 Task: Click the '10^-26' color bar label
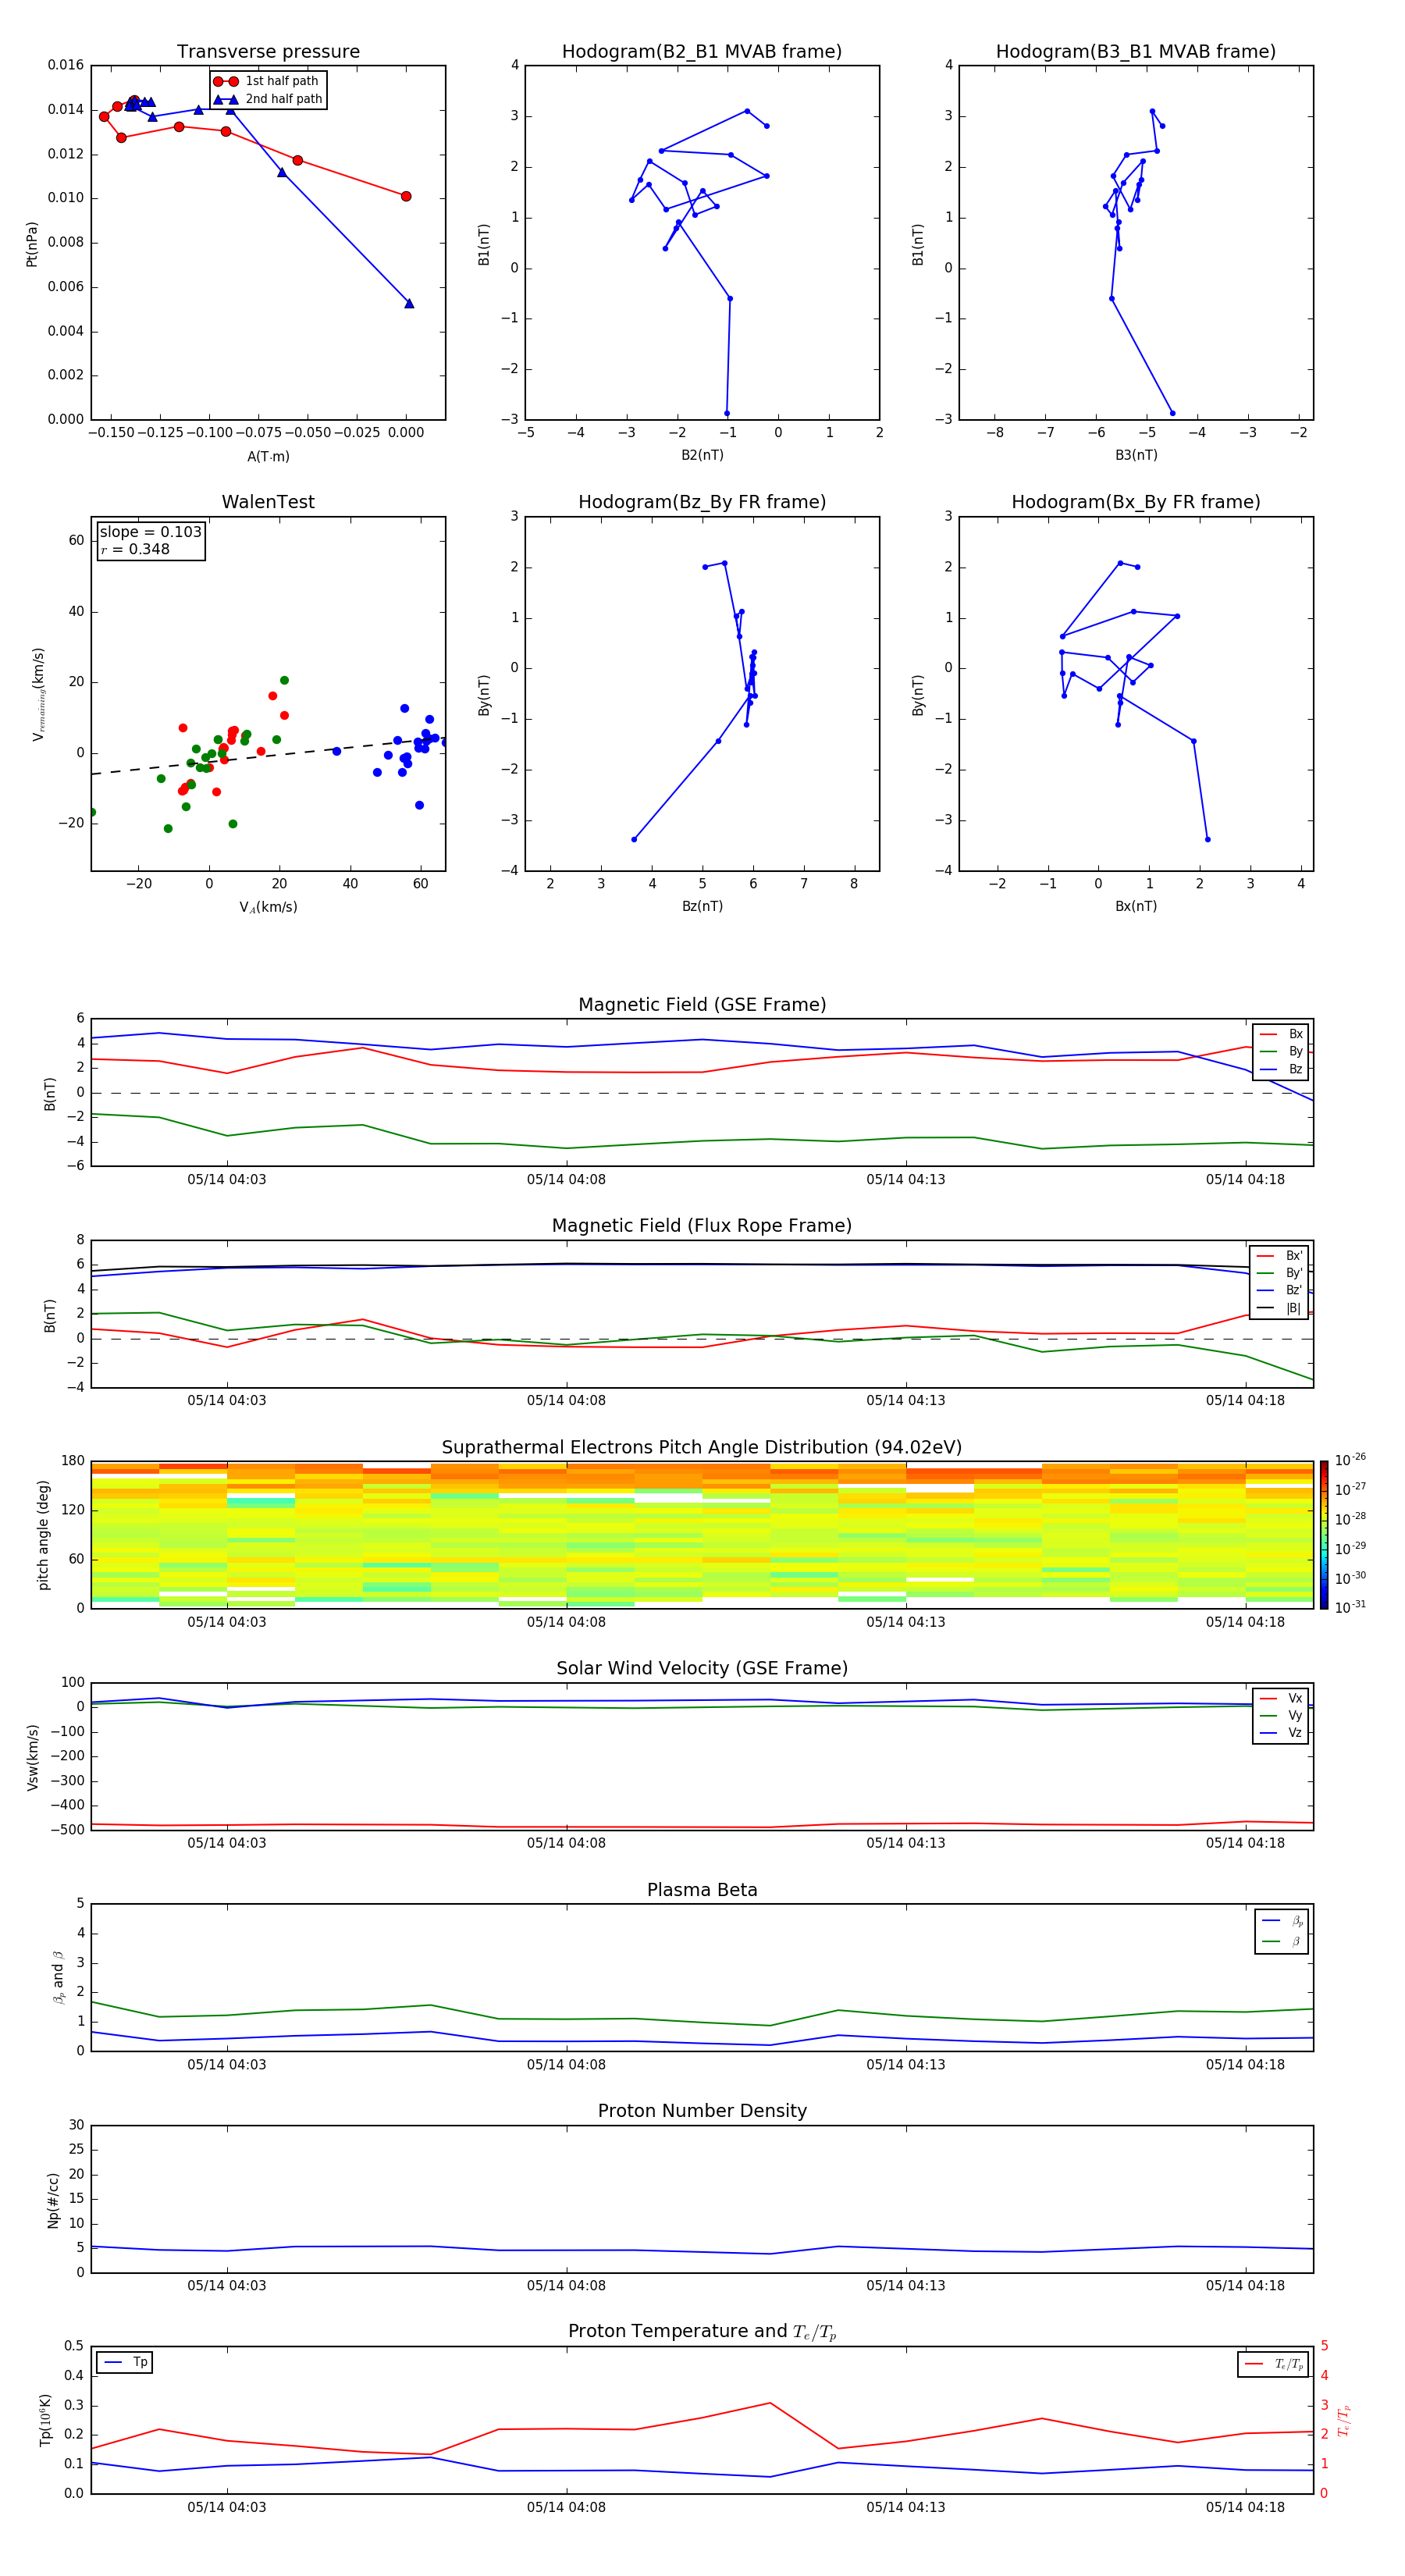(x=1350, y=1460)
